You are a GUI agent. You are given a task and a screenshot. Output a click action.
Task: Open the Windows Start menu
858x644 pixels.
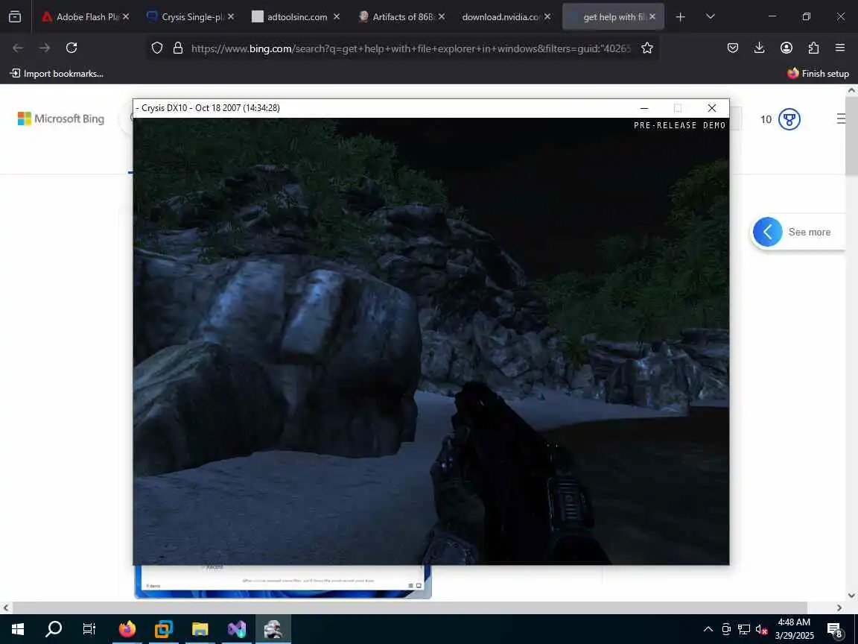18,629
